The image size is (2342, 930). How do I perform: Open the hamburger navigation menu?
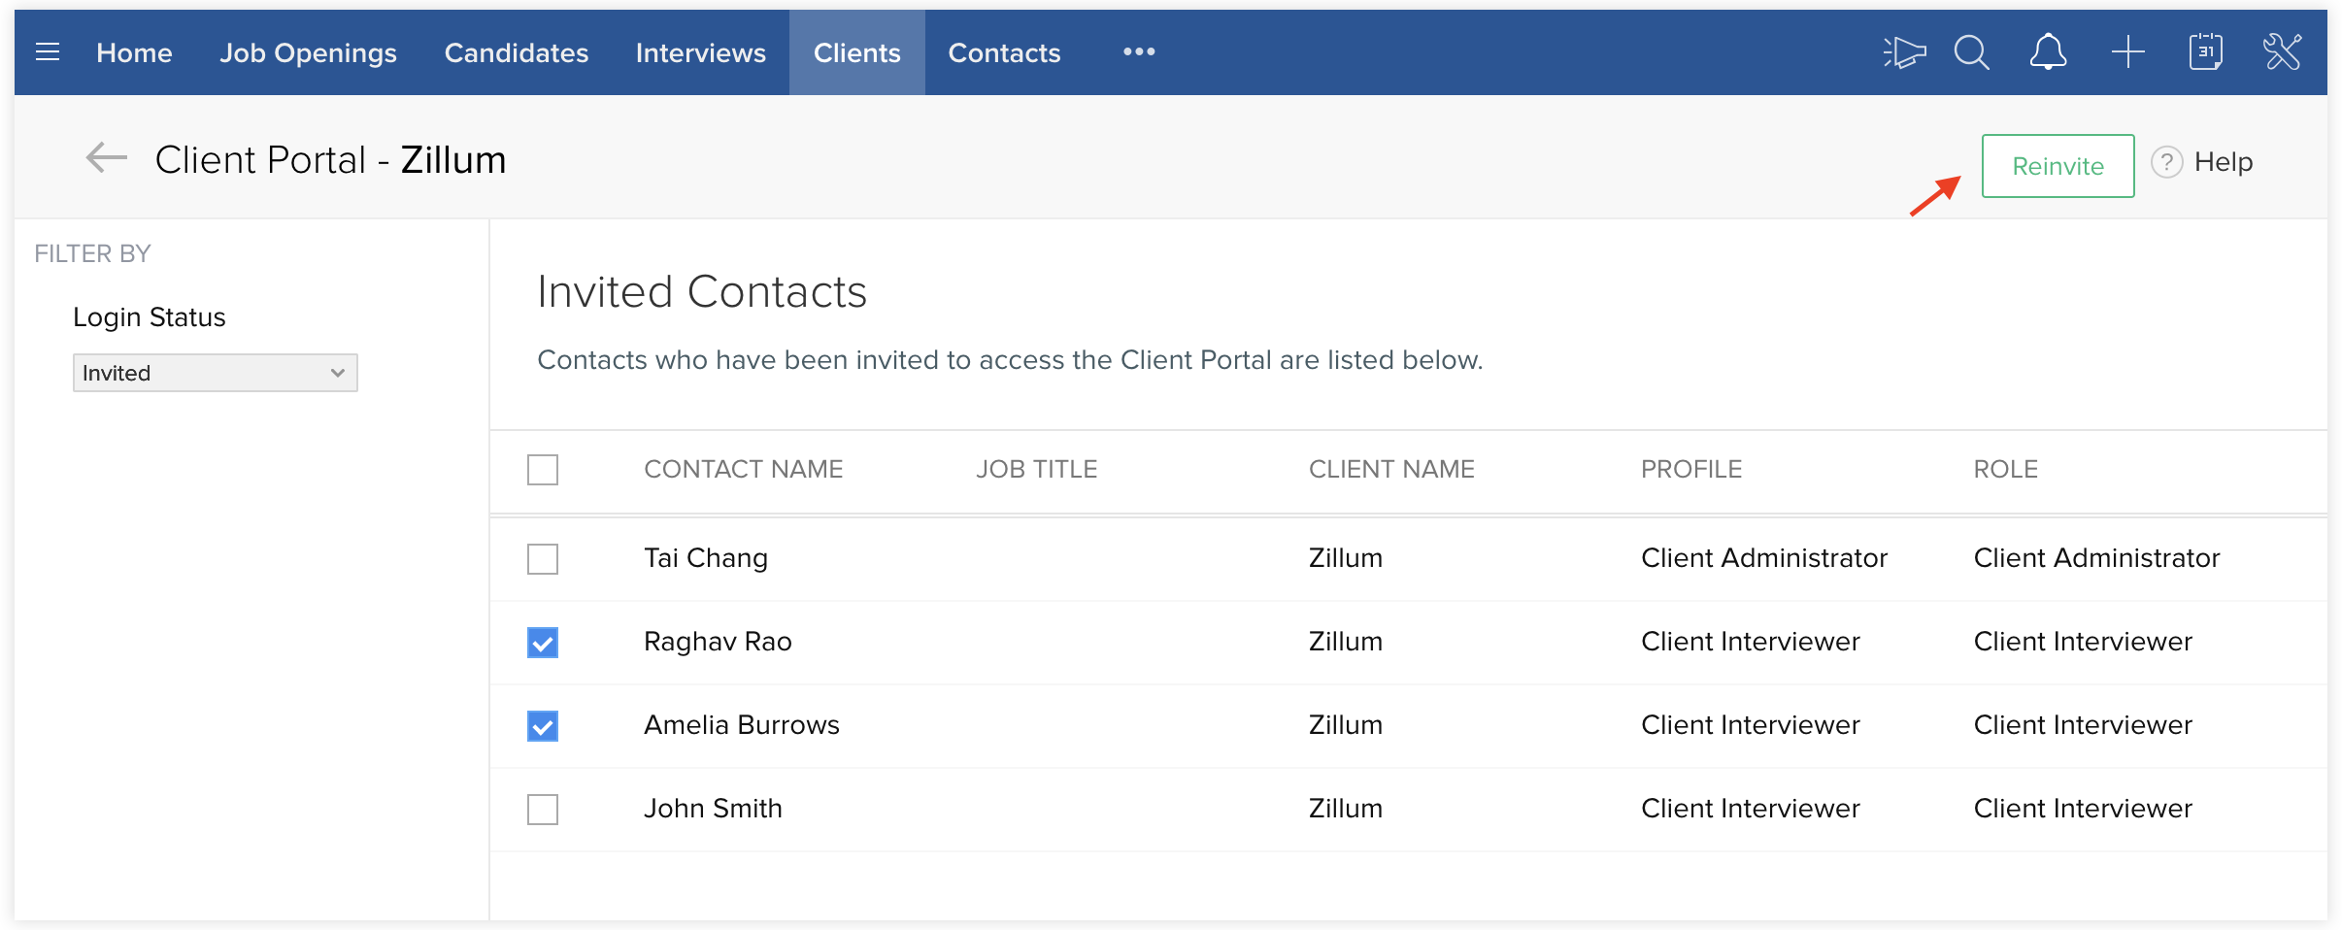(48, 52)
